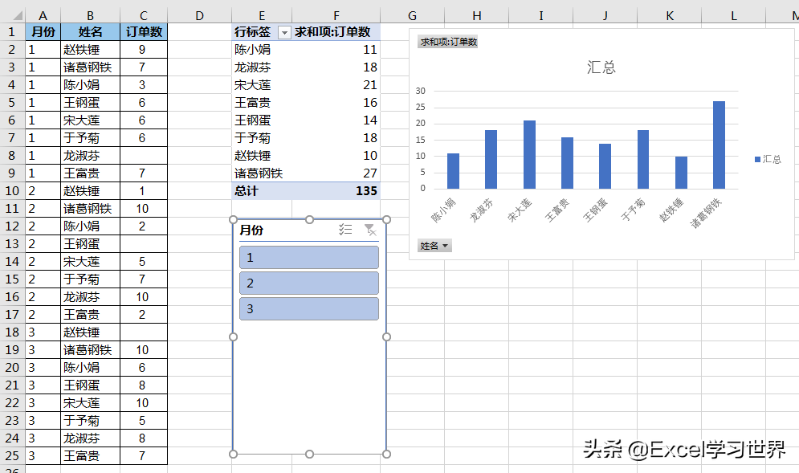Select row 1 header
The height and width of the screenshot is (473, 799).
12,32
